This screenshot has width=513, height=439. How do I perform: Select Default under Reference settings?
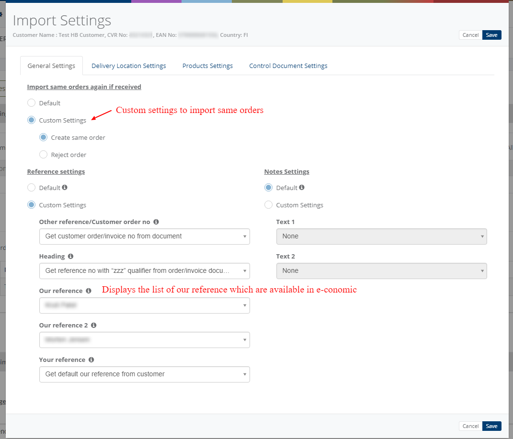[x=32, y=188]
